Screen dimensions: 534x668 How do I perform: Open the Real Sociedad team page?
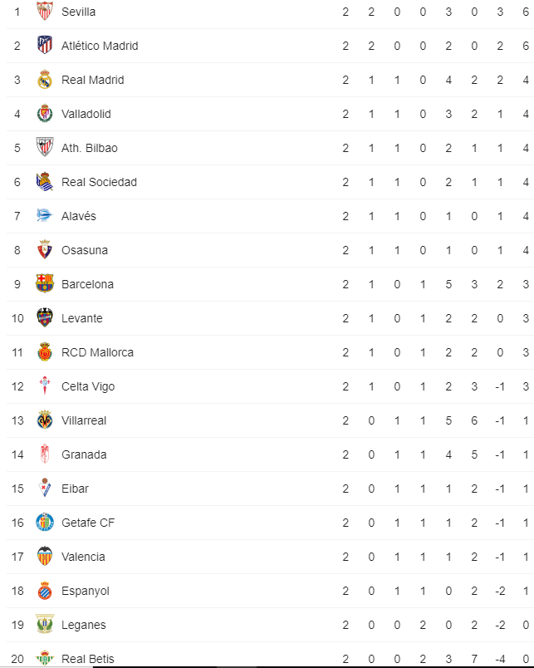(99, 182)
